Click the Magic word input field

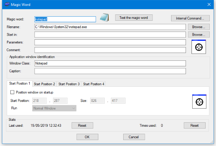pos(65,19)
